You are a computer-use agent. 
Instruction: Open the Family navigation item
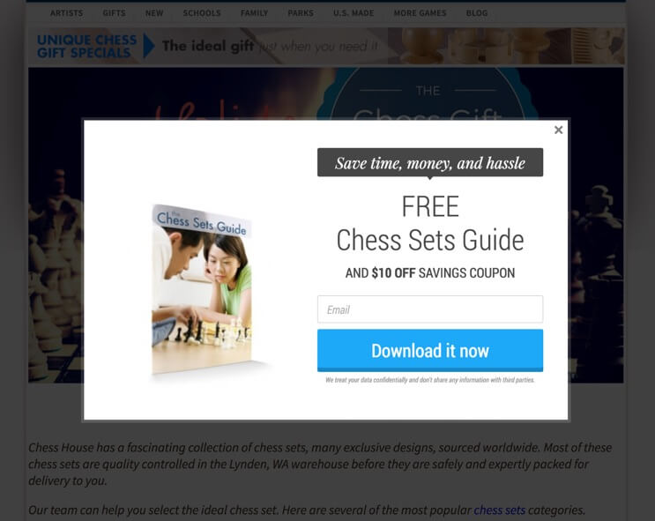(254, 13)
